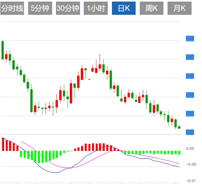The image size is (202, 184).
Task: Click the MACD 0.00 axis label
Action: click(x=190, y=149)
